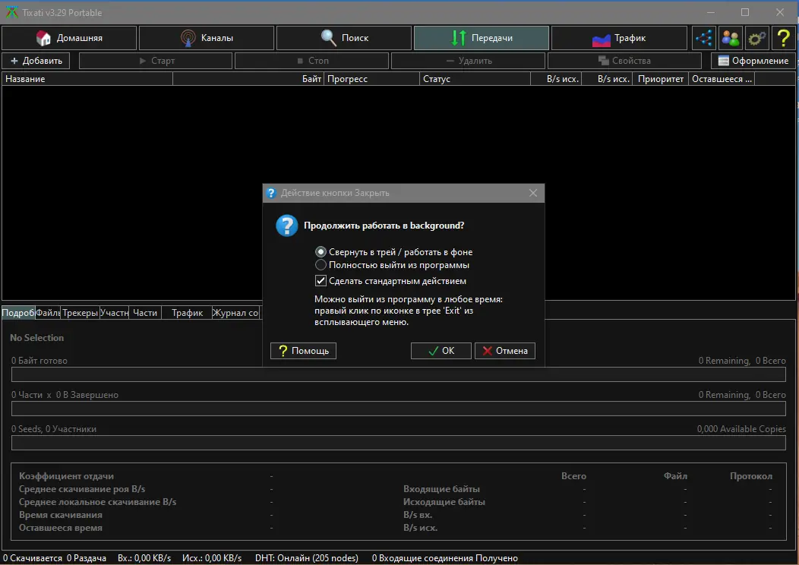Image resolution: width=799 pixels, height=565 pixels.
Task: Click the Удалить toolbar button
Action: 468,61
